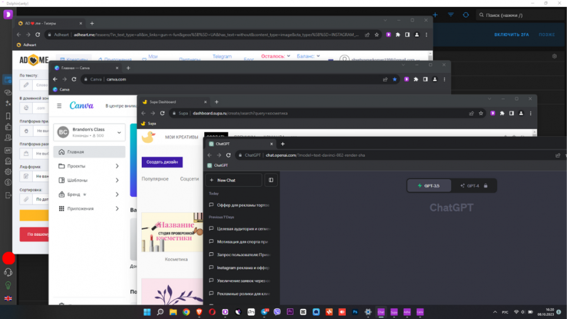
Task: Open chat Целевая аудитория и сегменты
Action: (240, 228)
